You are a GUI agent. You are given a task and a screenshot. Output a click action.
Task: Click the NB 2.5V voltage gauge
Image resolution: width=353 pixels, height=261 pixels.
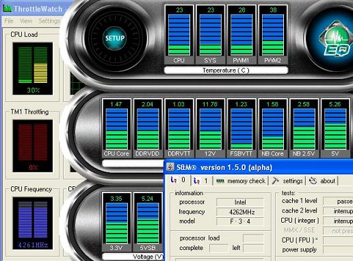coord(304,128)
